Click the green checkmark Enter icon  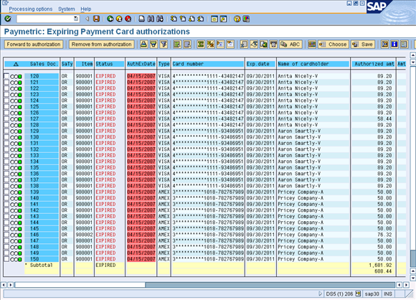(x=8, y=19)
